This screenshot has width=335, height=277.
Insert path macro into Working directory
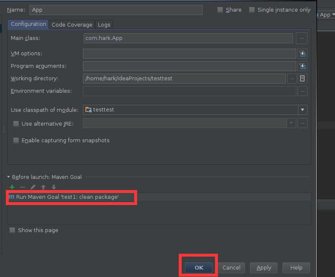pos(302,79)
